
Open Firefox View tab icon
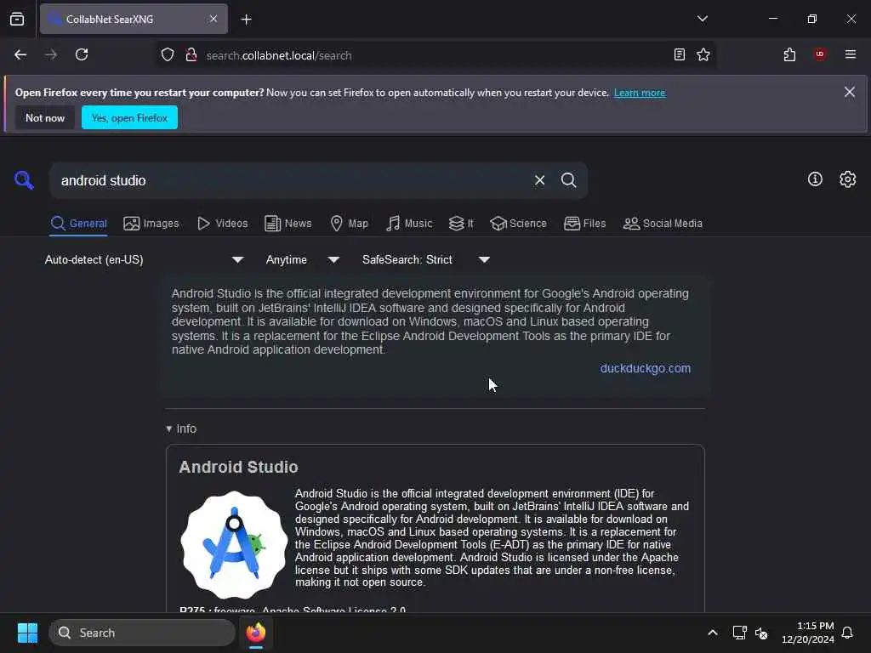[x=17, y=19]
